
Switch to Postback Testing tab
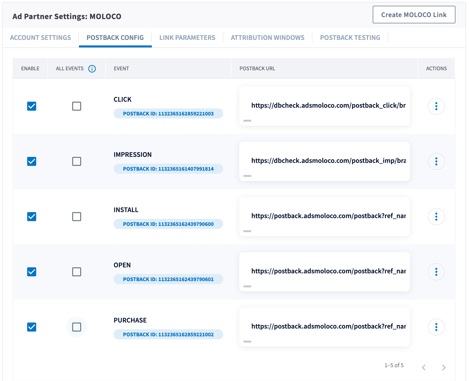tap(350, 38)
